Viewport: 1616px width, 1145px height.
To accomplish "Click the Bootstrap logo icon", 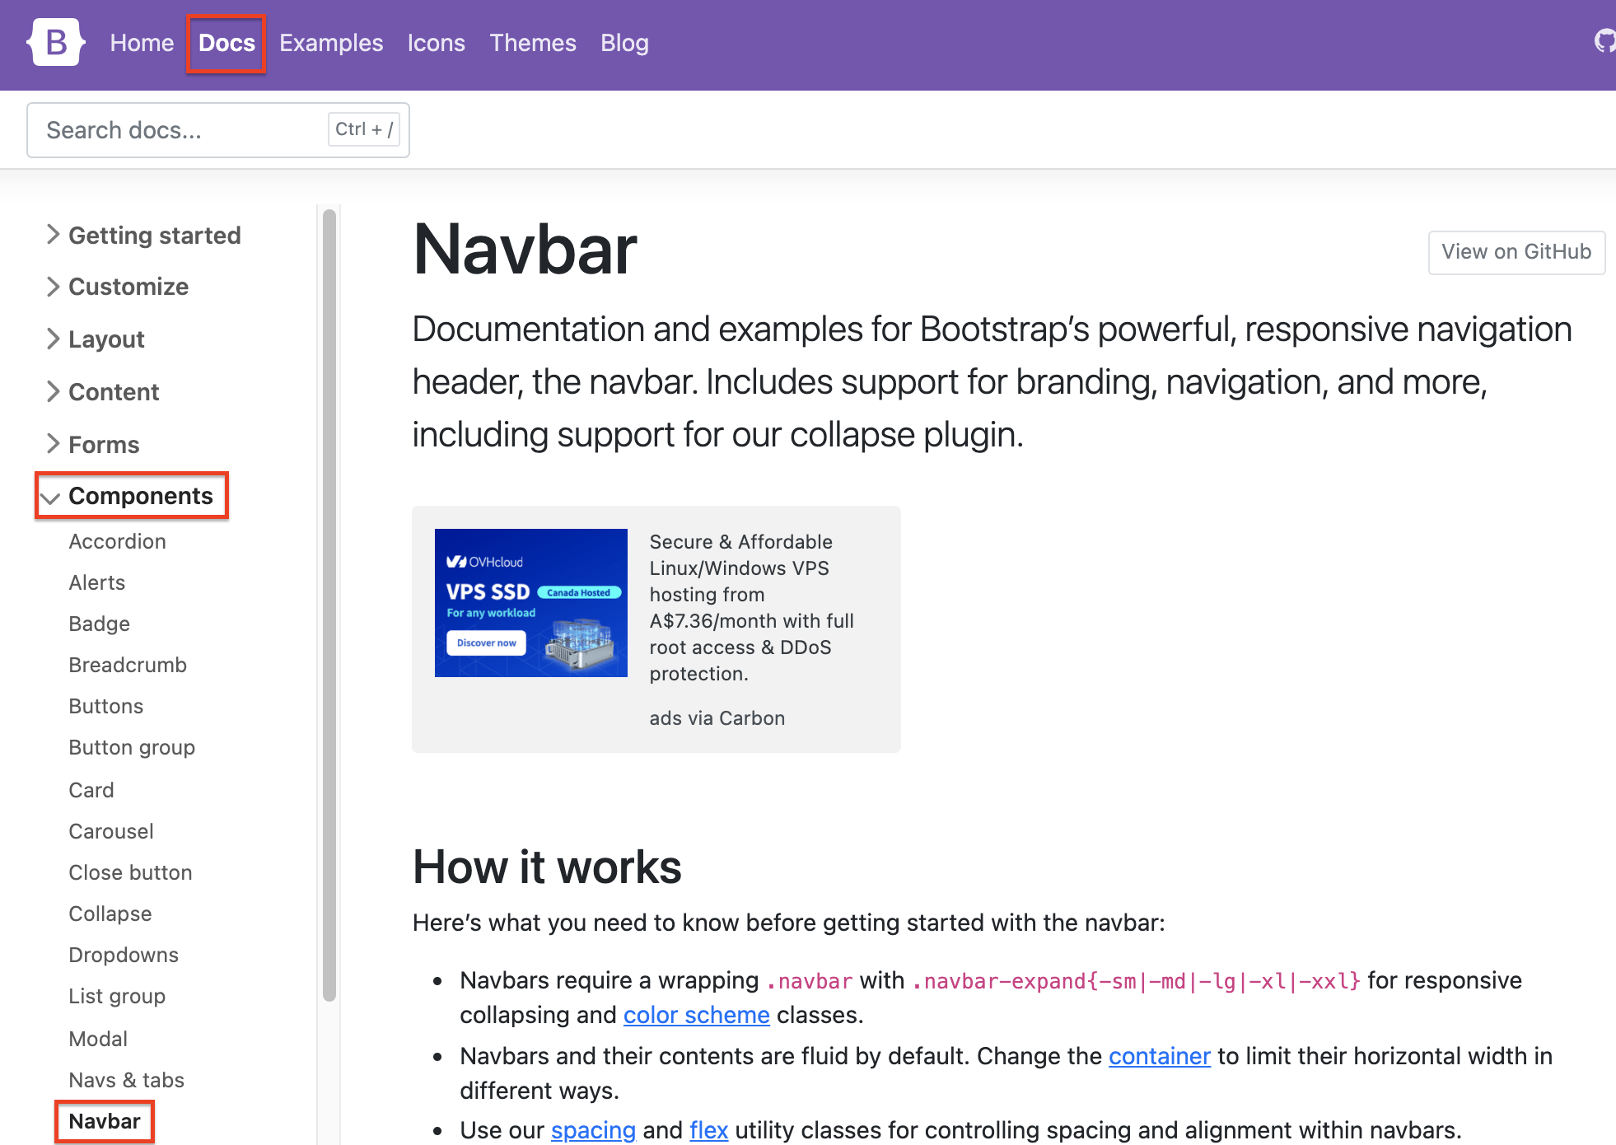I will point(56,43).
